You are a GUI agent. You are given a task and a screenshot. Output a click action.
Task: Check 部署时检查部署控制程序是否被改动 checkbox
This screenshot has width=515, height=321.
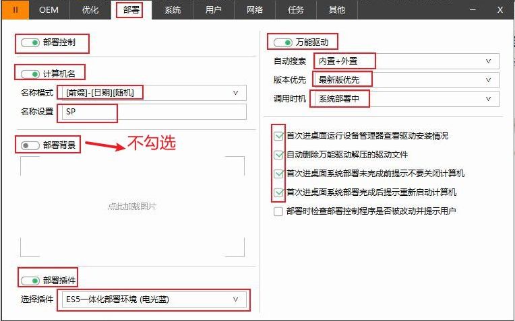(278, 211)
